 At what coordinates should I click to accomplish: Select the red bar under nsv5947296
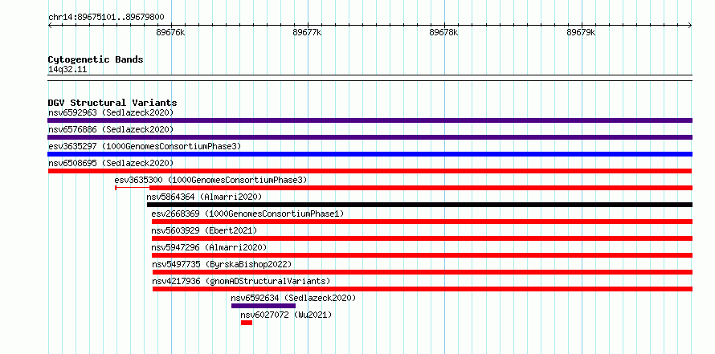click(423, 255)
